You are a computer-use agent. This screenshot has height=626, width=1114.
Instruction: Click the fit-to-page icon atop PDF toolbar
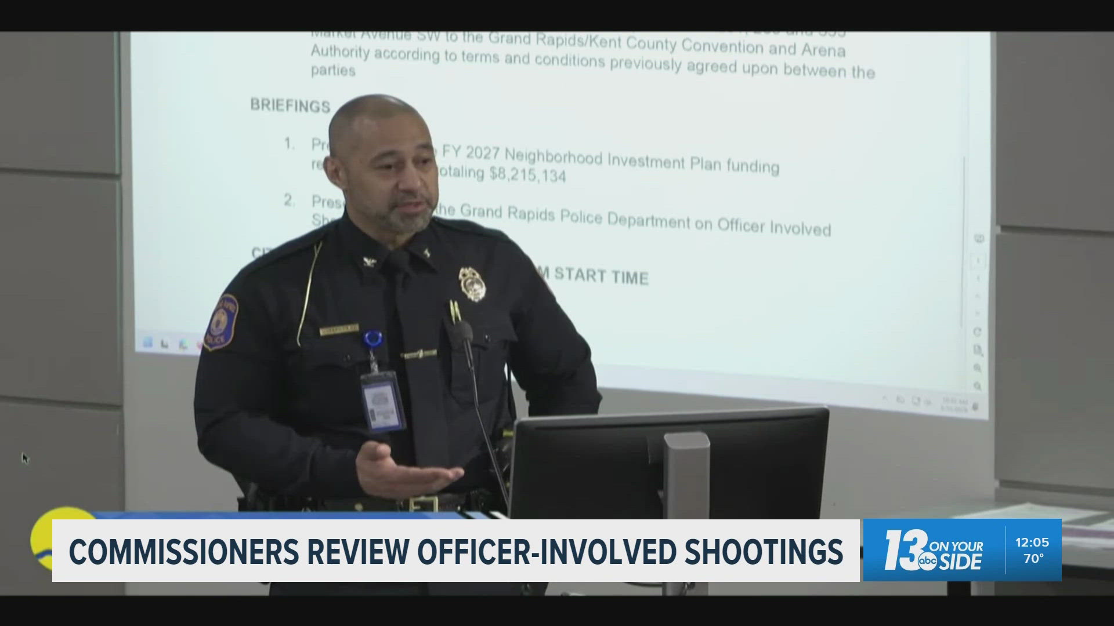(x=979, y=238)
